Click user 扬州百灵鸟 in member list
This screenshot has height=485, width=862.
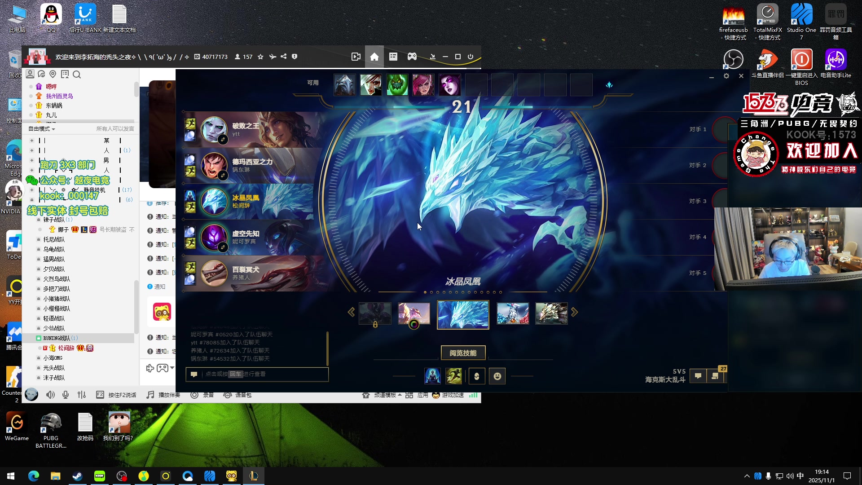(x=59, y=96)
